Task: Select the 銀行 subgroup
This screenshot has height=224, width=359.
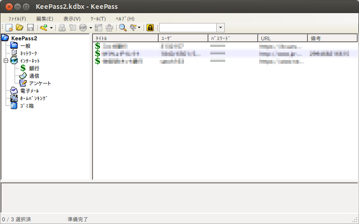Action: point(34,68)
